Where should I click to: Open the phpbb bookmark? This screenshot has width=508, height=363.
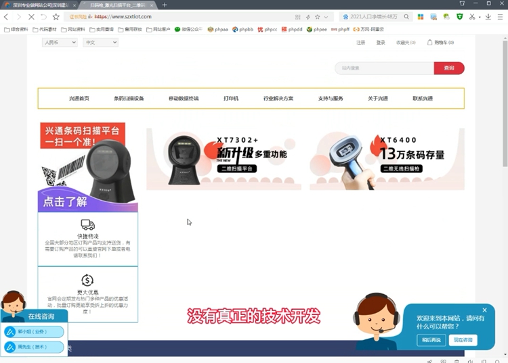(x=242, y=30)
